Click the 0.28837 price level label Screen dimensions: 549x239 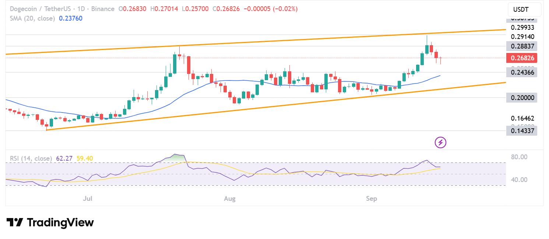521,46
